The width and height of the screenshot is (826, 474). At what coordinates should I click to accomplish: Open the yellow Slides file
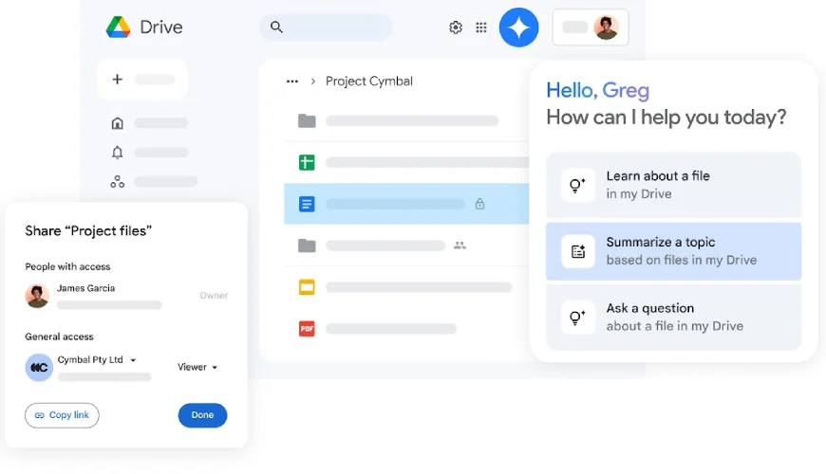coord(307,287)
